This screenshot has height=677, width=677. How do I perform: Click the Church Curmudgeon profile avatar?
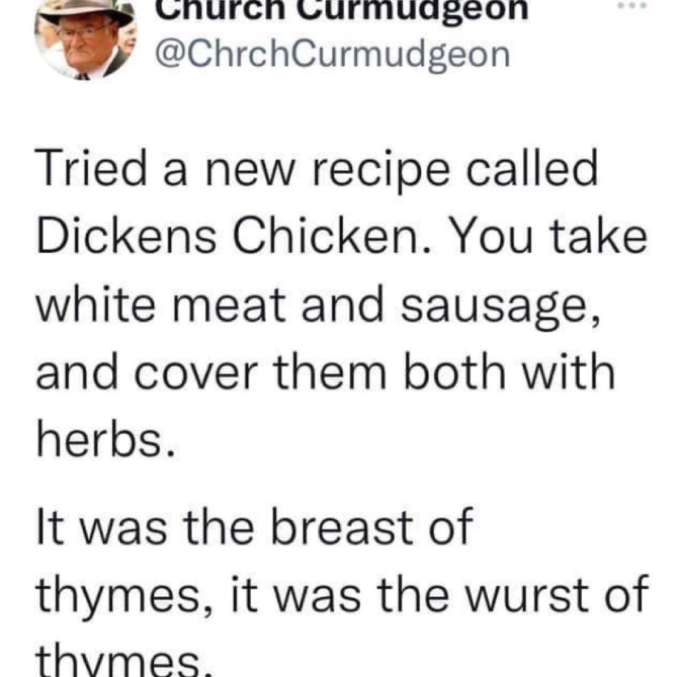(x=86, y=39)
